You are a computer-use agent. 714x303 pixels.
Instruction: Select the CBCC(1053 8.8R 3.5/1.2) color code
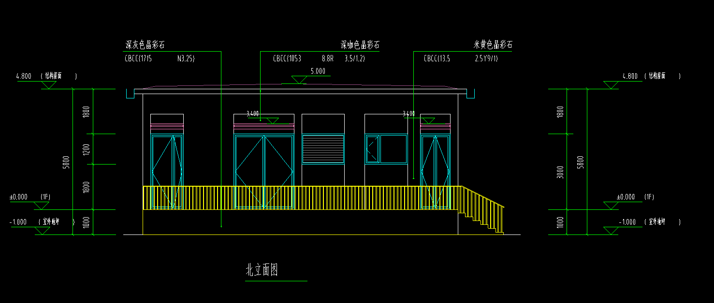pyautogui.click(x=319, y=59)
